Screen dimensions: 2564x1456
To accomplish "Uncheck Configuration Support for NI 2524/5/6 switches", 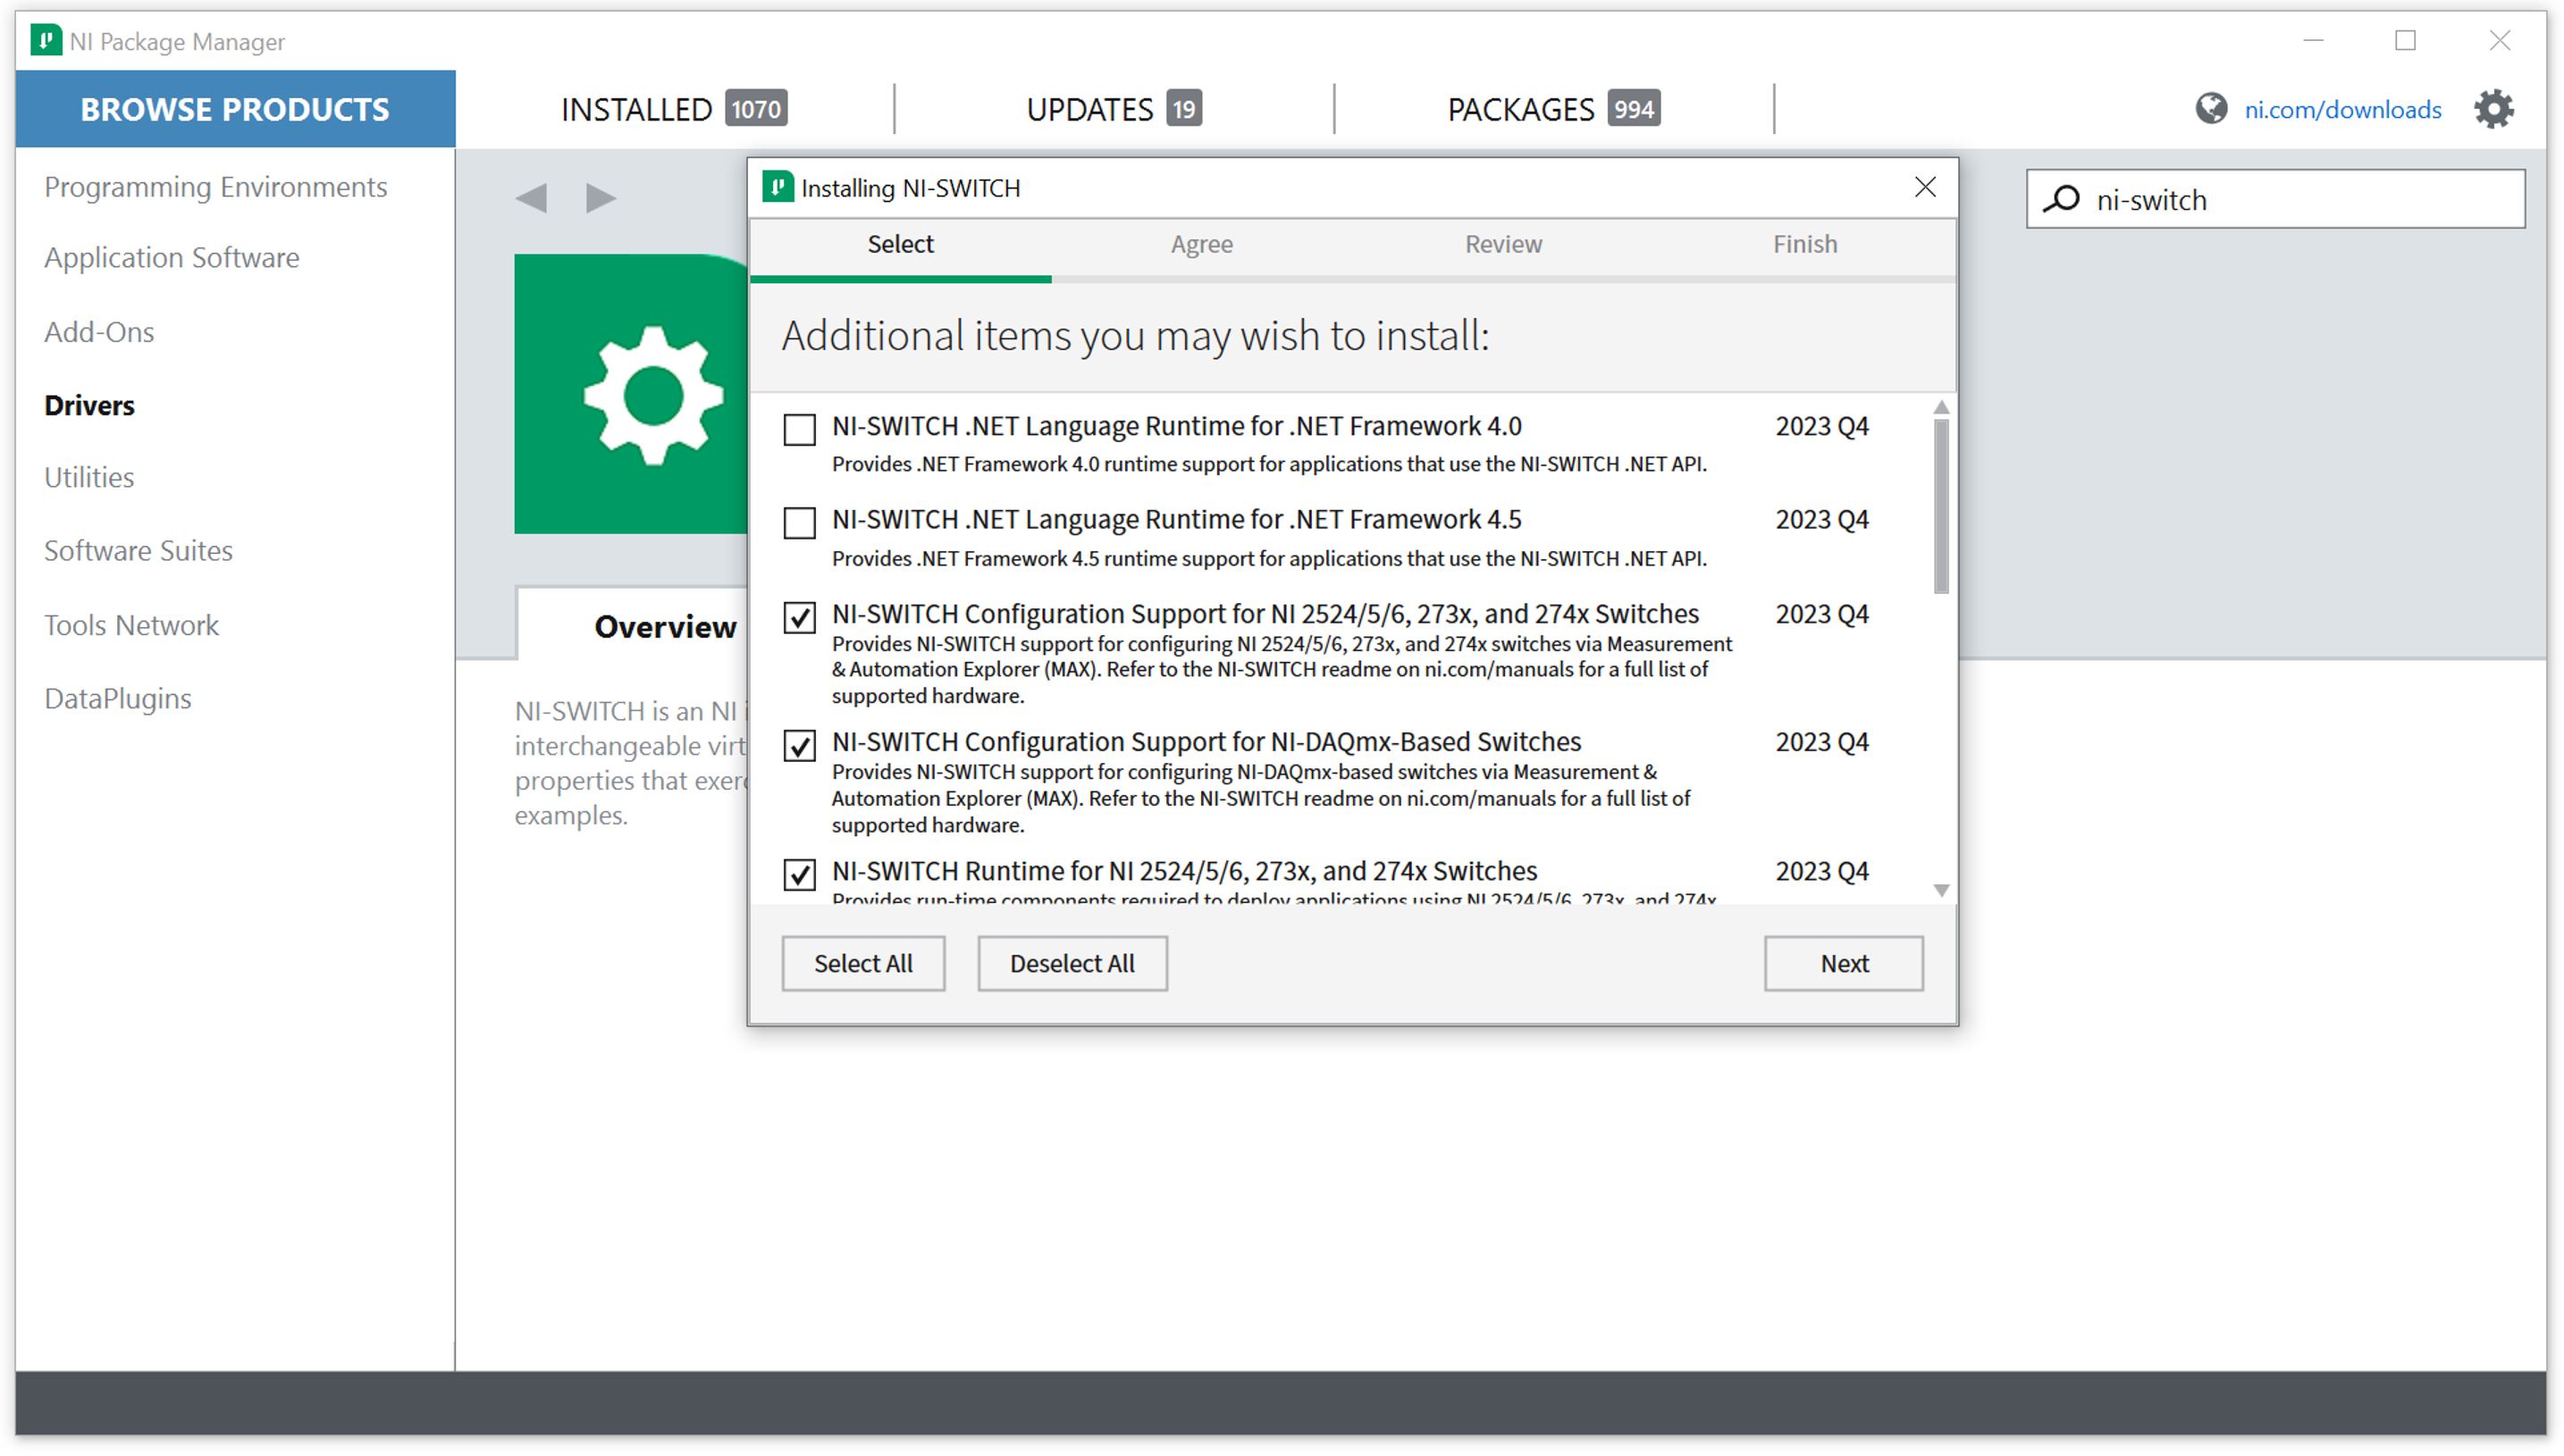I will pos(799,617).
